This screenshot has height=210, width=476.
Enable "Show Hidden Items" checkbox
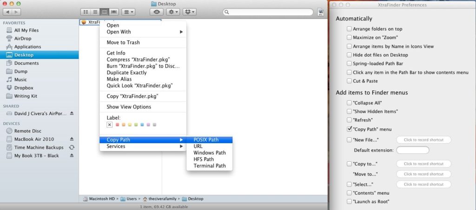pos(349,111)
